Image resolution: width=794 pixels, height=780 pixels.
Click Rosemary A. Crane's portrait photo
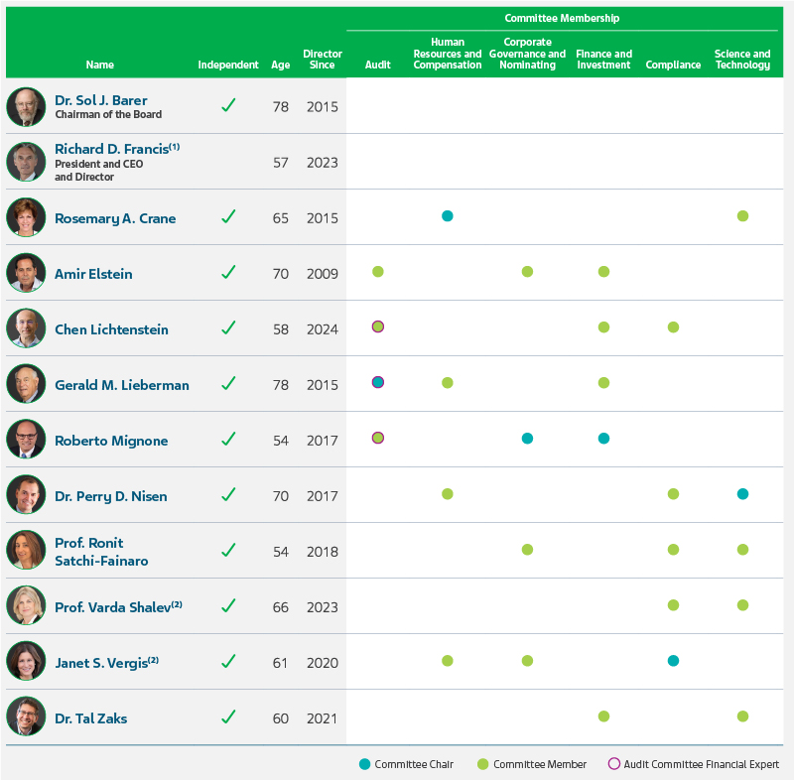[26, 217]
